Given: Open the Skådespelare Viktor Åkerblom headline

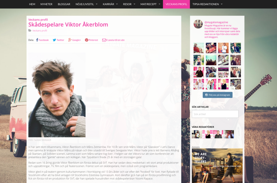Looking at the screenshot, I should point(68,24).
